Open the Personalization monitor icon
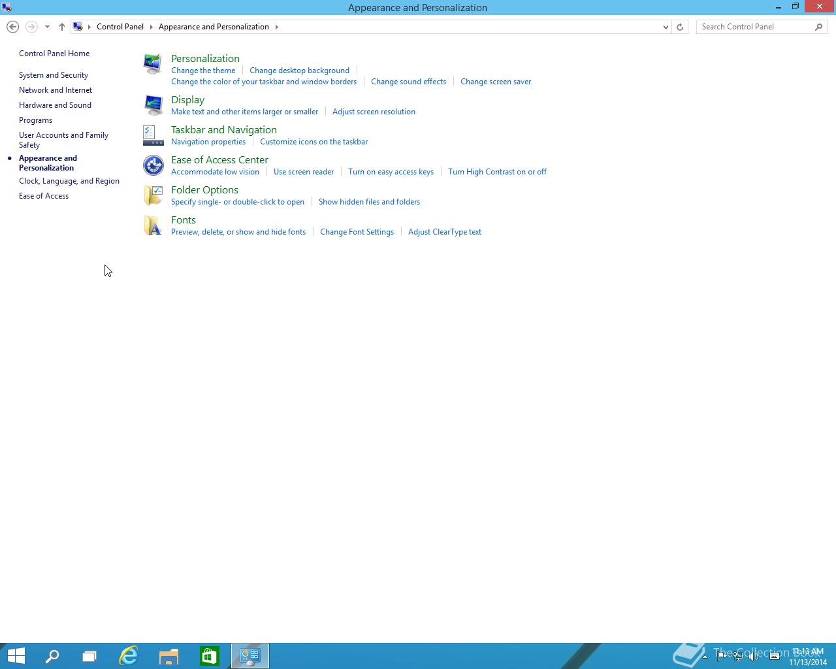The height and width of the screenshot is (669, 836). point(153,64)
